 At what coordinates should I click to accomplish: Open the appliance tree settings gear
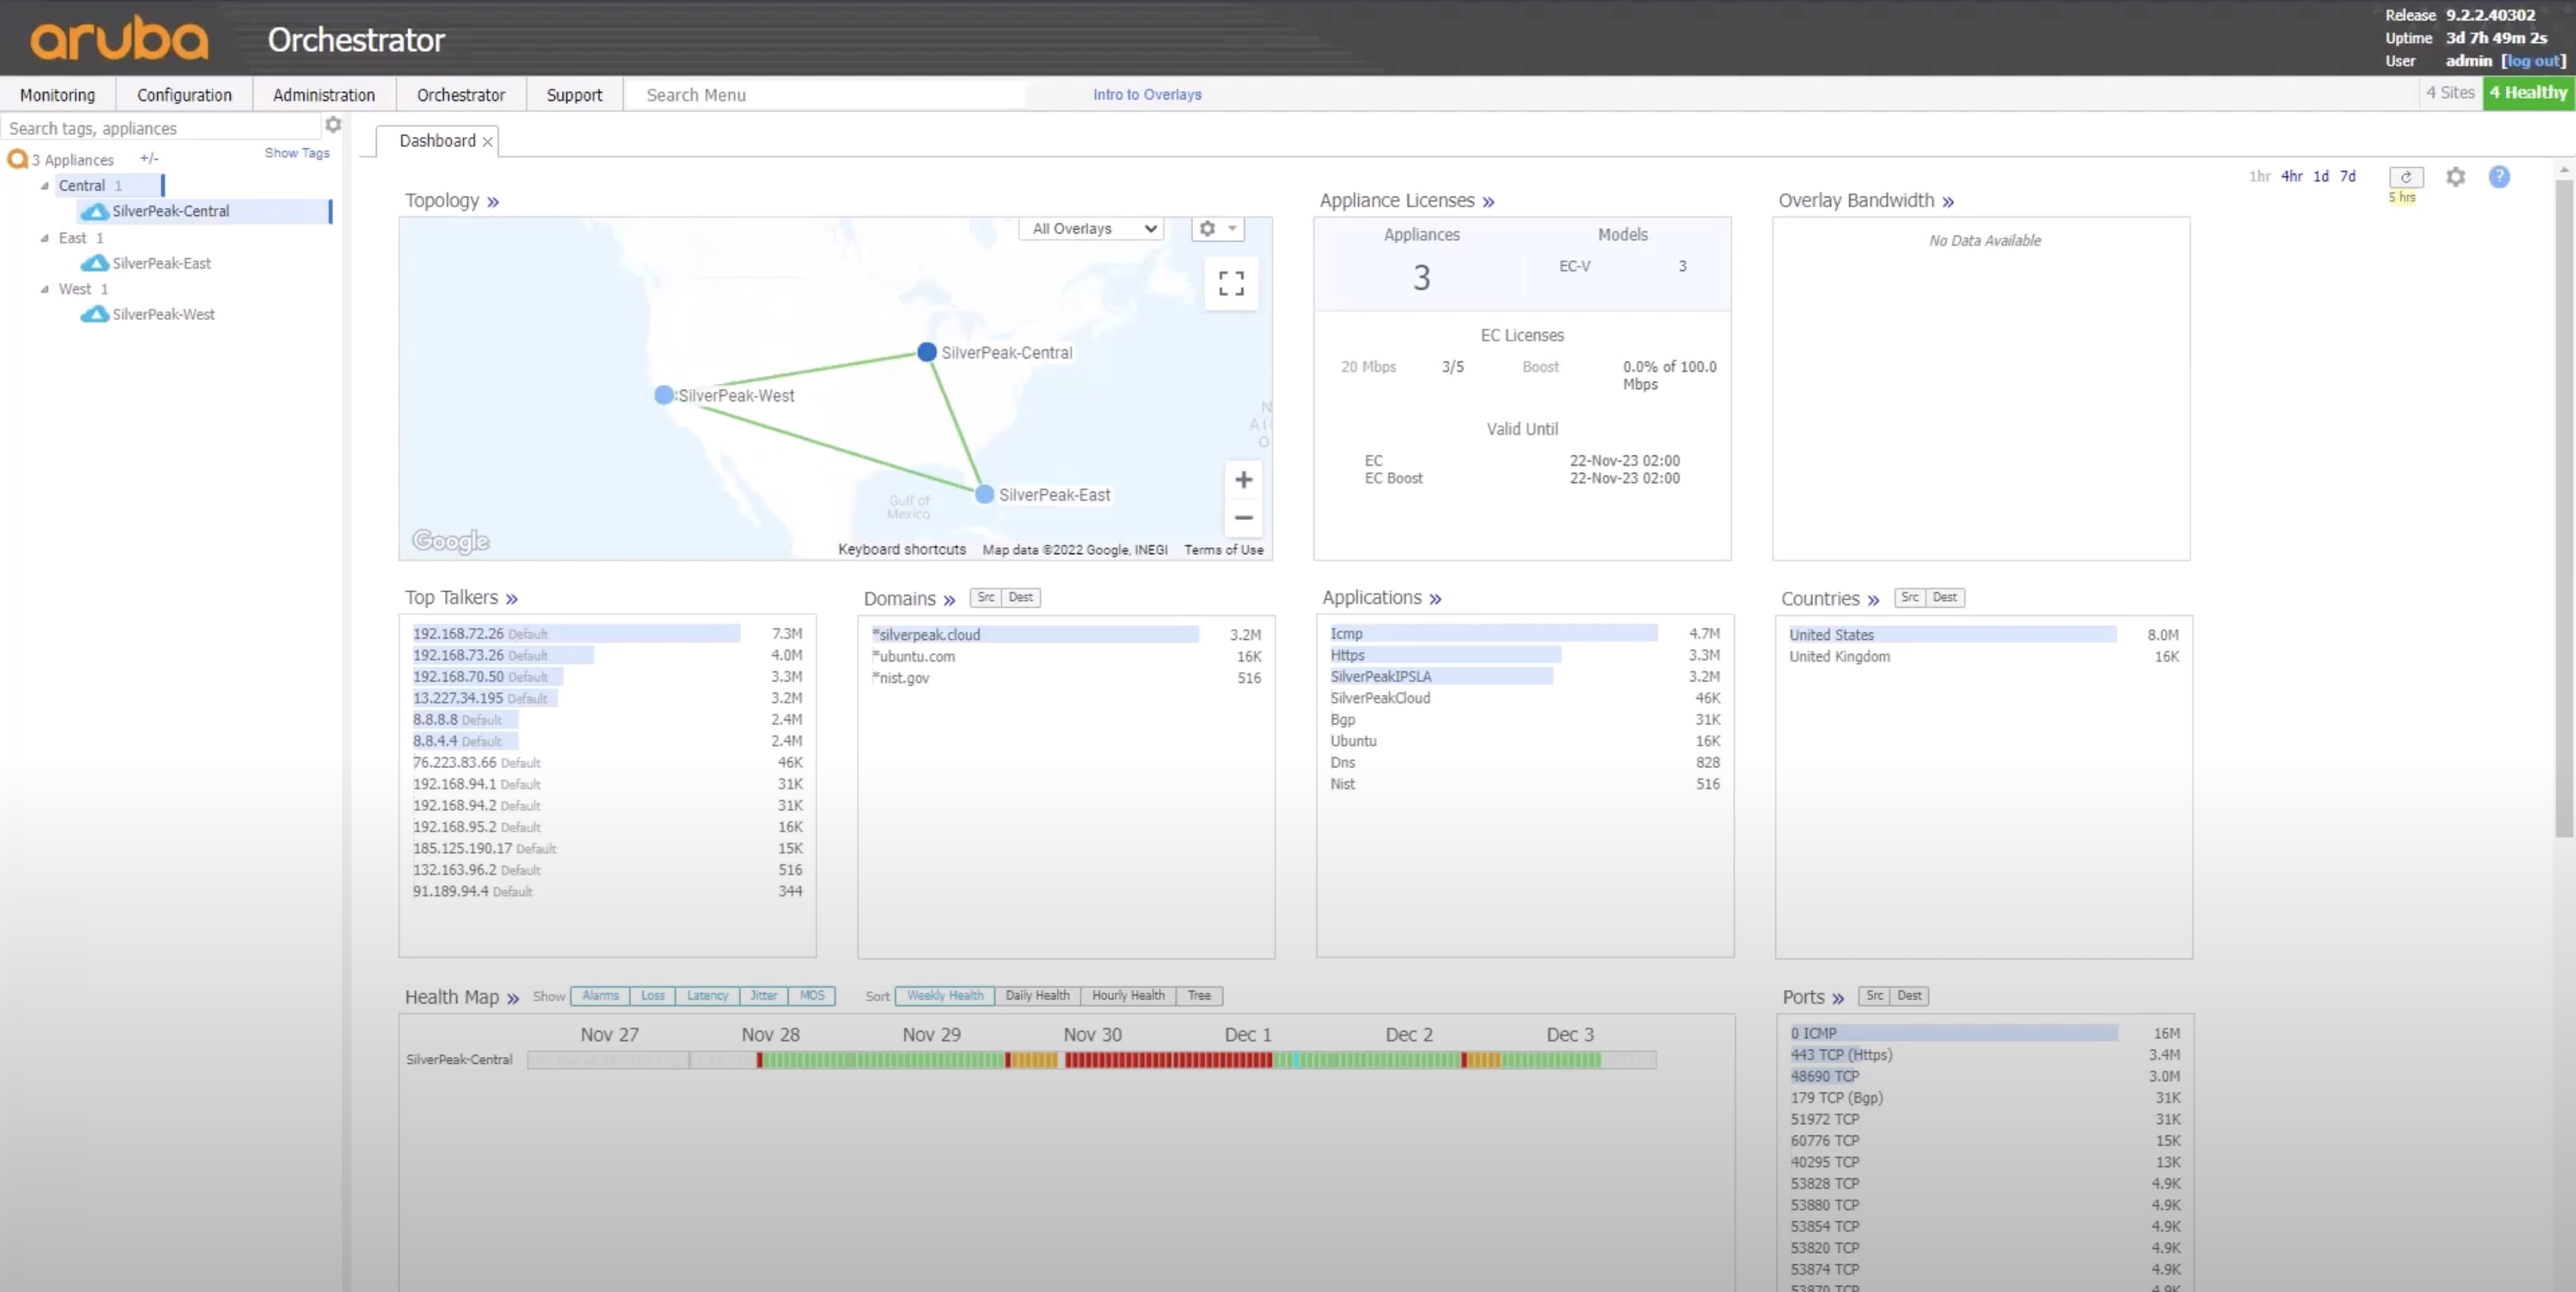click(333, 125)
